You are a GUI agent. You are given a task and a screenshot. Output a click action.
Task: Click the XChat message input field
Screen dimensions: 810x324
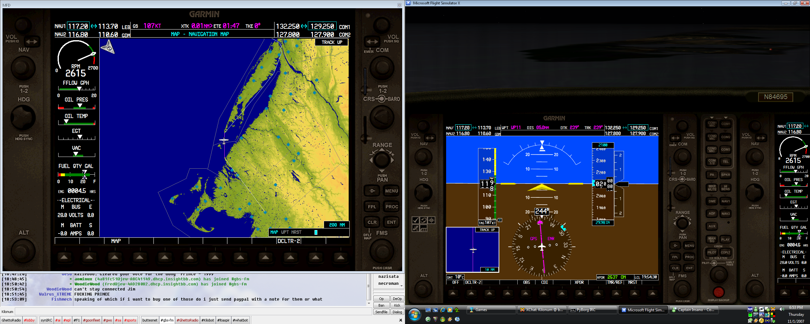(x=193, y=312)
